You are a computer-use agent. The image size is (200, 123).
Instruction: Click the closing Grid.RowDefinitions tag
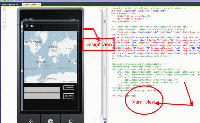125,21
